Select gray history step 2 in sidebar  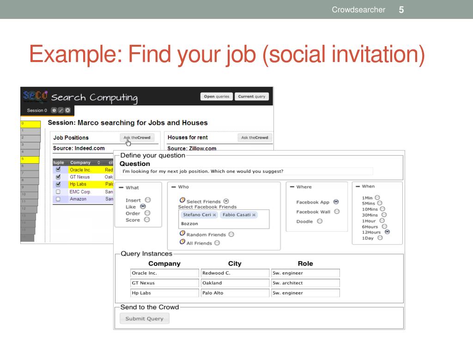pos(30,139)
